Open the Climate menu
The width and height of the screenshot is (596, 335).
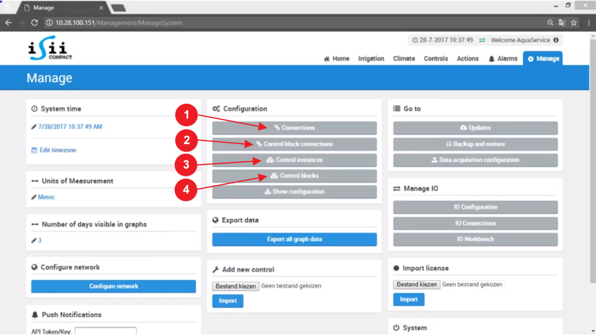pos(404,59)
